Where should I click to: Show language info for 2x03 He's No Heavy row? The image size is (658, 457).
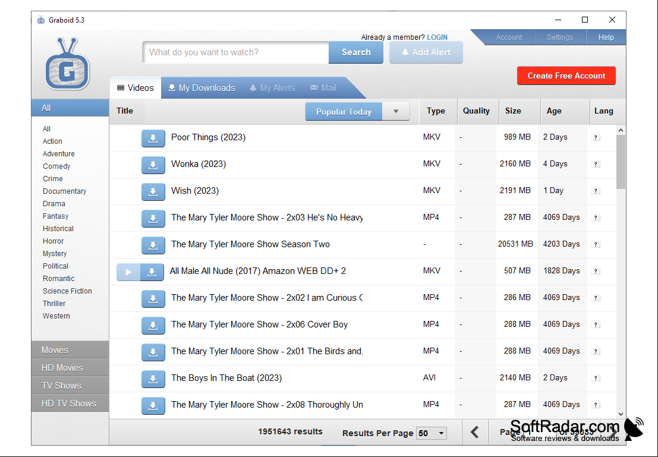click(x=596, y=218)
